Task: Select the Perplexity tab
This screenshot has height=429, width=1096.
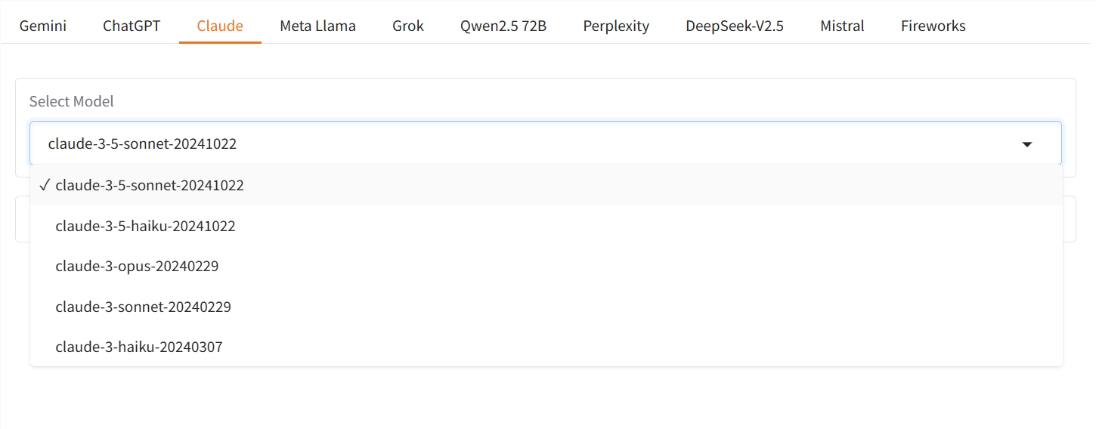Action: tap(616, 26)
